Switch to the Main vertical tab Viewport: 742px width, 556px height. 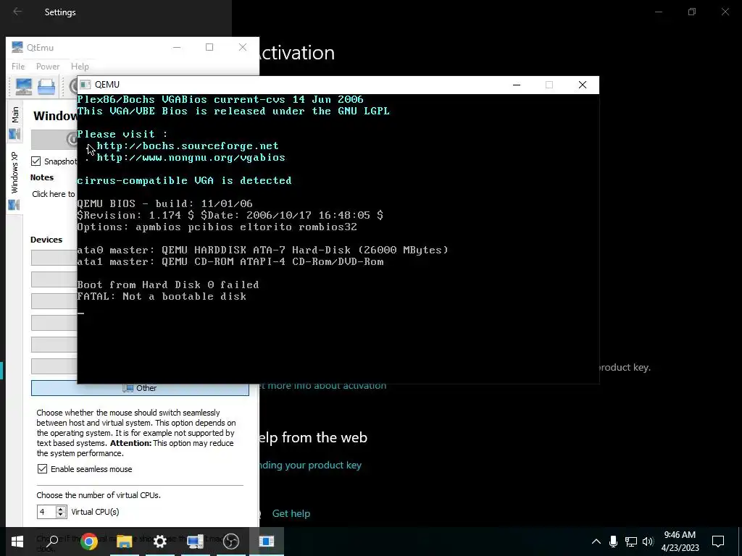pyautogui.click(x=14, y=122)
